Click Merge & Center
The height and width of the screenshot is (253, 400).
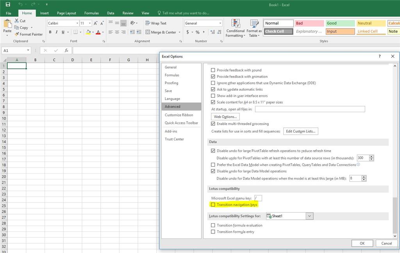tap(161, 32)
